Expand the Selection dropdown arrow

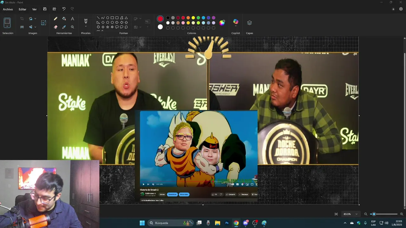pyautogui.click(x=7, y=27)
